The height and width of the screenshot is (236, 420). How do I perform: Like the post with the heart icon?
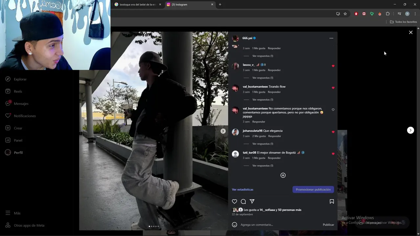pos(234,202)
